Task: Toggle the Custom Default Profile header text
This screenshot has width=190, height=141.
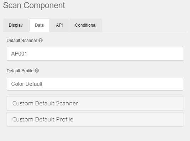Action: click(x=43, y=119)
